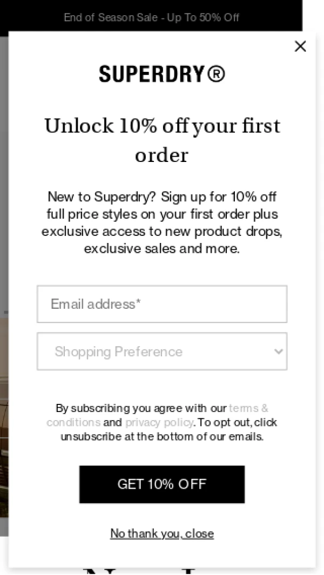Click the Unlock 10% off heading
This screenshot has width=324, height=575.
tap(162, 140)
